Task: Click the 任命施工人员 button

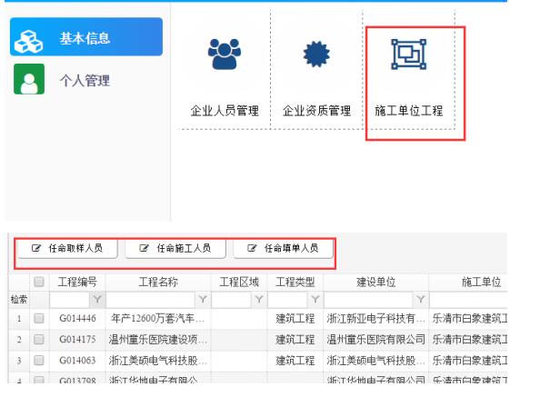Action: click(x=175, y=248)
